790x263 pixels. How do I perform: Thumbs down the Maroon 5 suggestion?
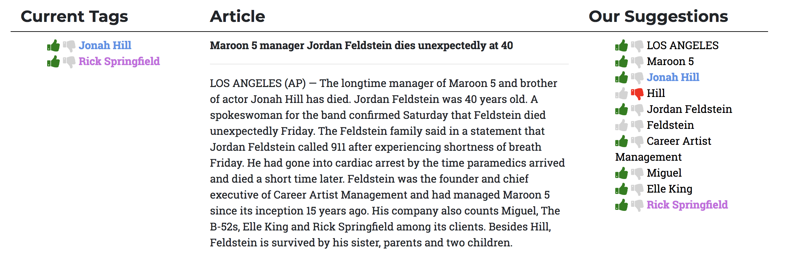click(x=637, y=62)
